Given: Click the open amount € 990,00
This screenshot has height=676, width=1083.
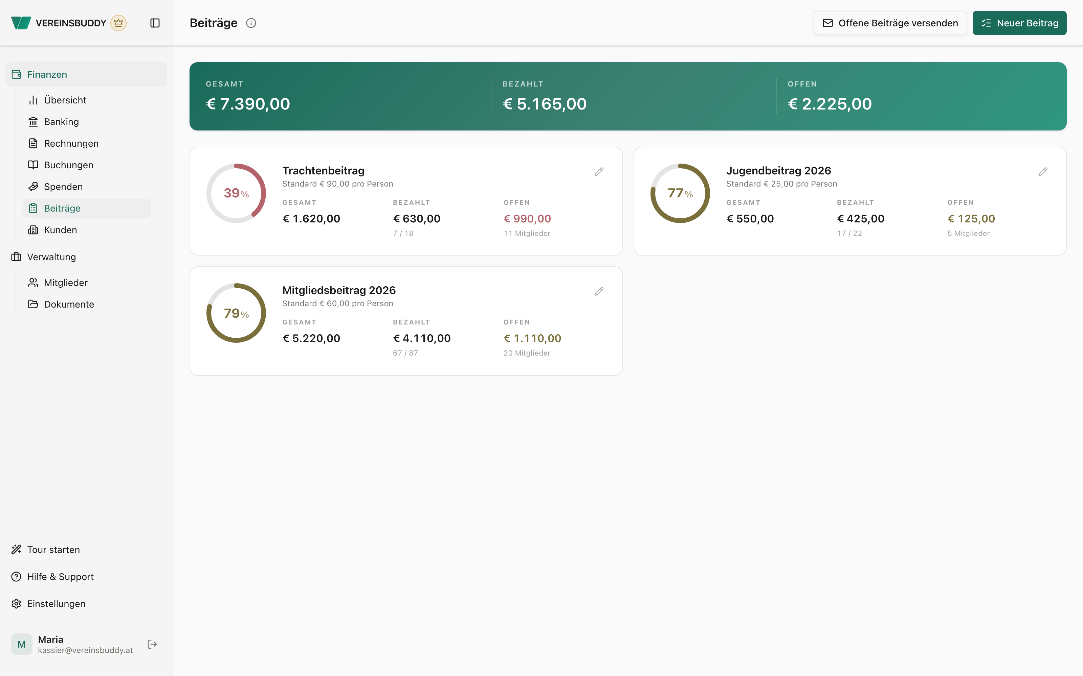Looking at the screenshot, I should tap(527, 219).
